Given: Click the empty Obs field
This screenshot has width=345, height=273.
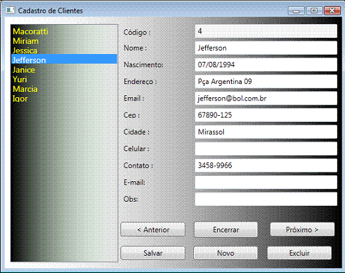Looking at the screenshot, I should pyautogui.click(x=266, y=199).
